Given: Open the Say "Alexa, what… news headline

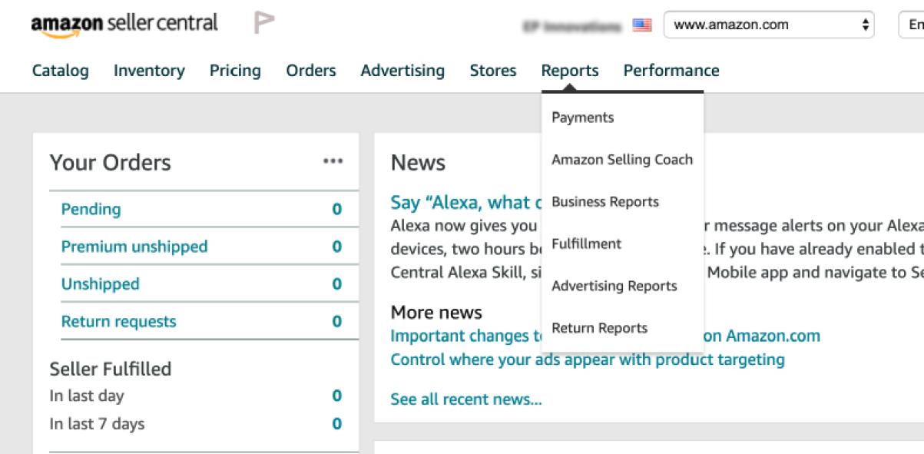Looking at the screenshot, I should [x=466, y=203].
